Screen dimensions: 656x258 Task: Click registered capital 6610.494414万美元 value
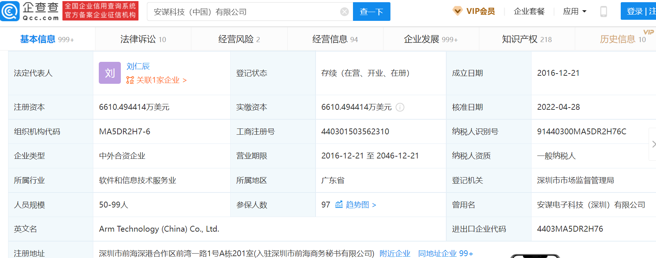tap(134, 107)
